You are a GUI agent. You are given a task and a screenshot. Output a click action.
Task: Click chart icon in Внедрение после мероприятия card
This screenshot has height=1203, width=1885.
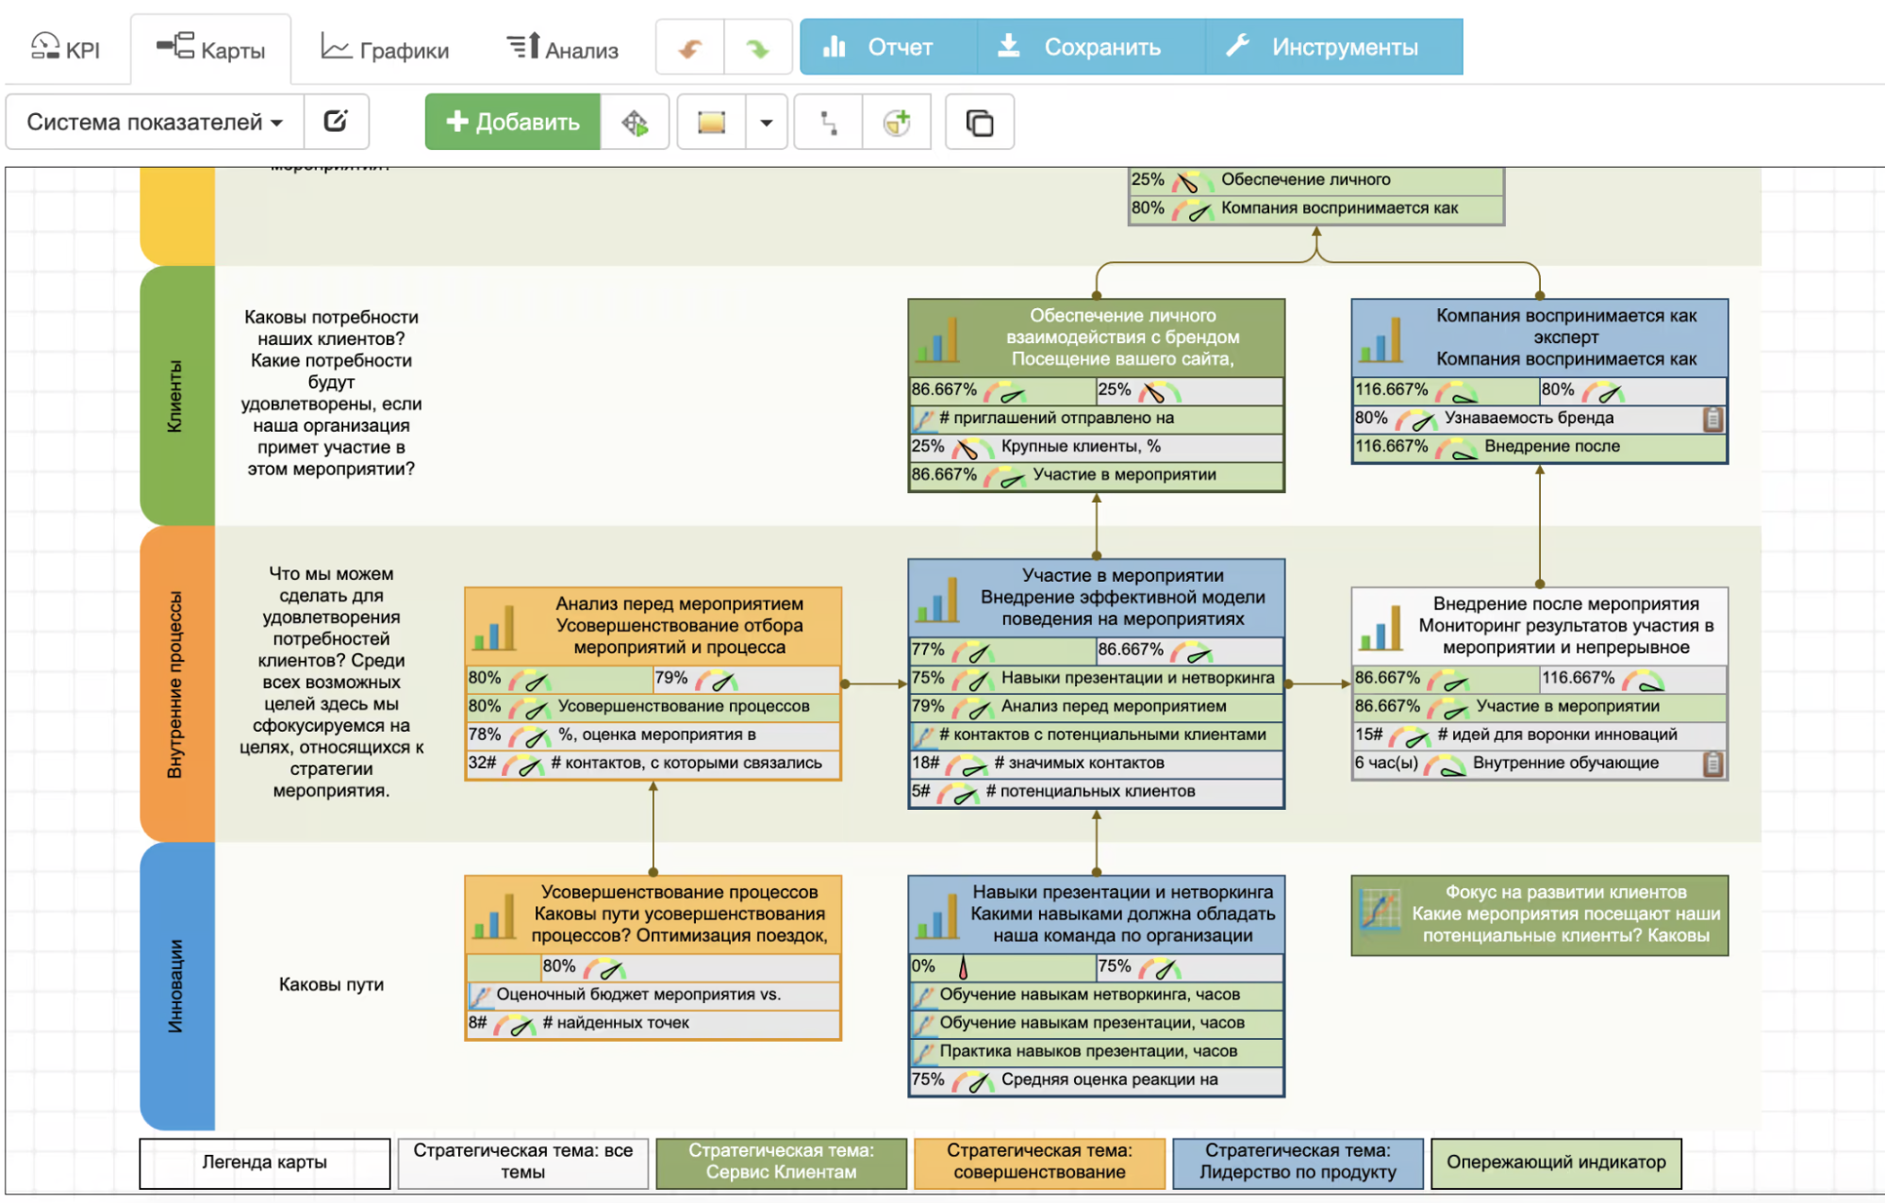tap(1381, 628)
